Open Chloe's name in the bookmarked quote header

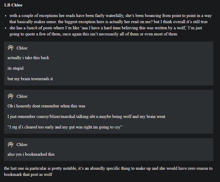click(22, 145)
